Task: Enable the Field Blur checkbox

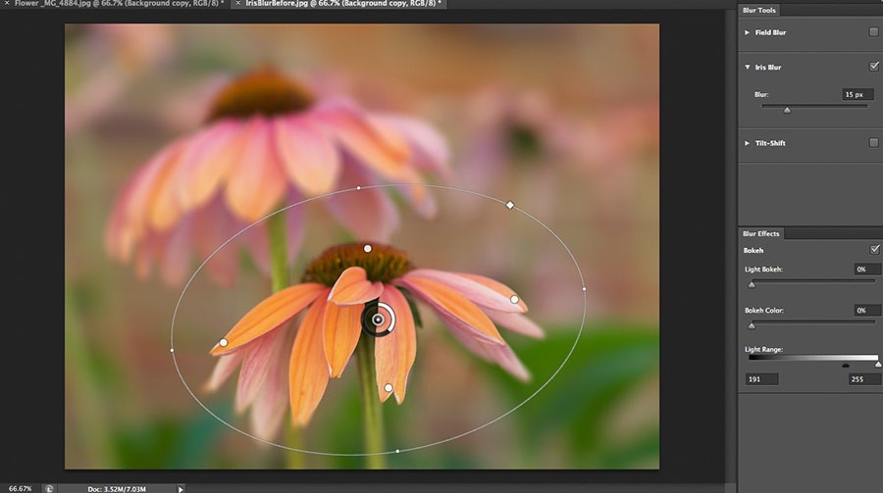Action: (x=873, y=32)
